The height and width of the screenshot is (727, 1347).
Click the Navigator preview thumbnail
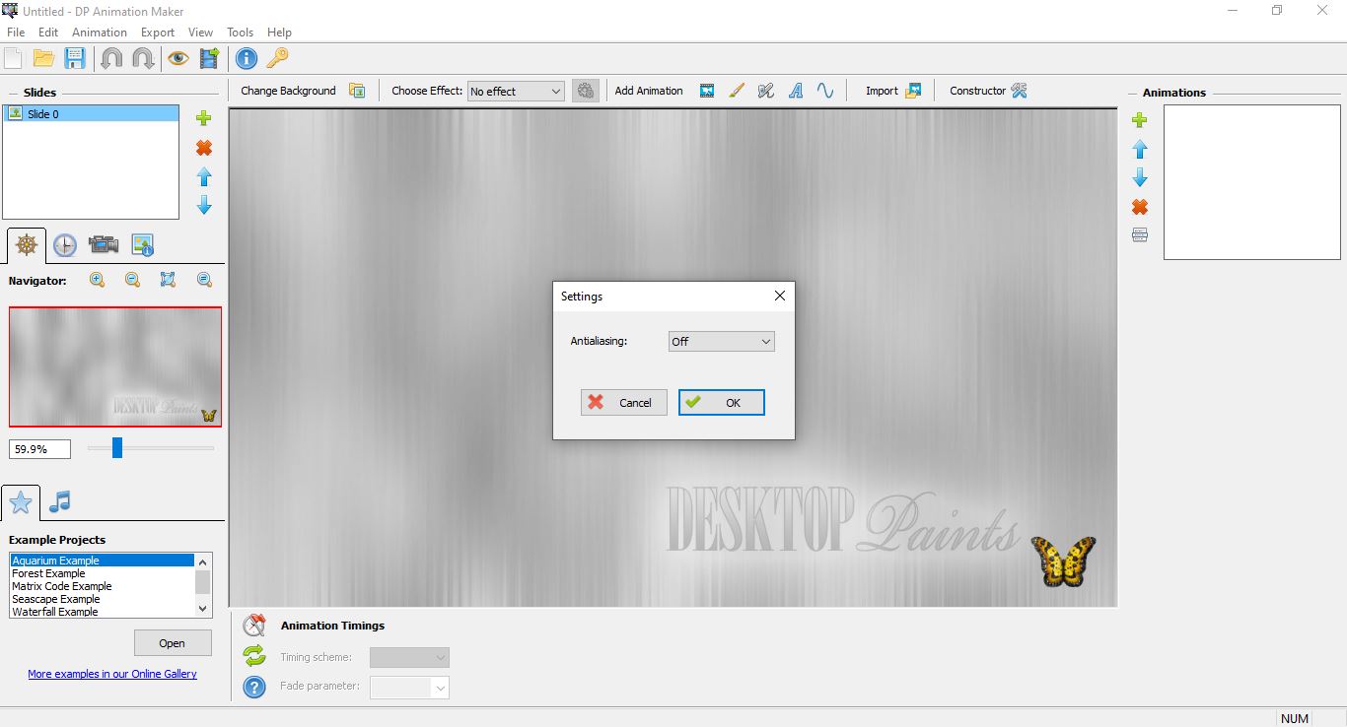115,366
